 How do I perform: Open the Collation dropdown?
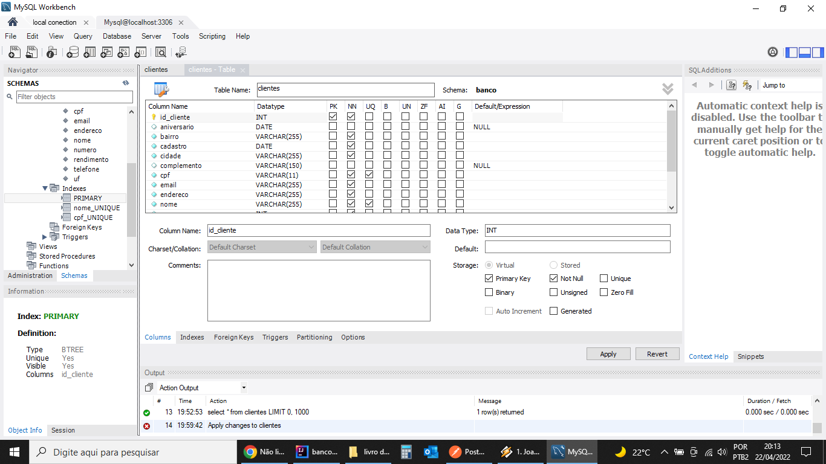coord(376,247)
